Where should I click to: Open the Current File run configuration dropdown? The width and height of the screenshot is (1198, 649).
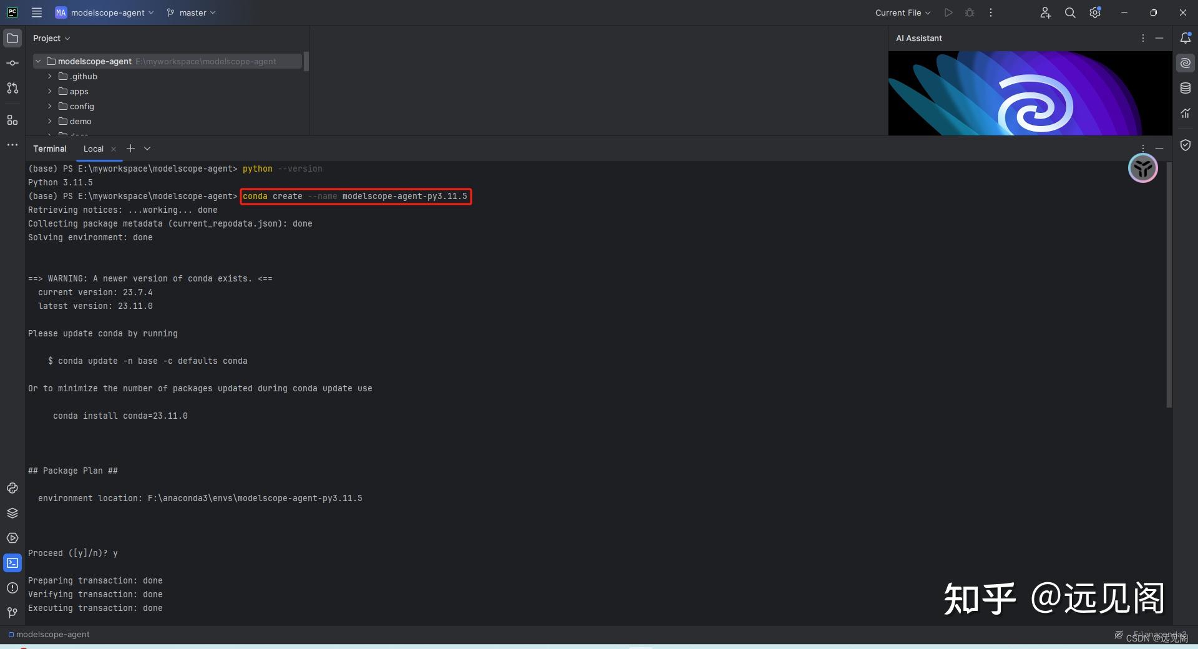(x=902, y=12)
